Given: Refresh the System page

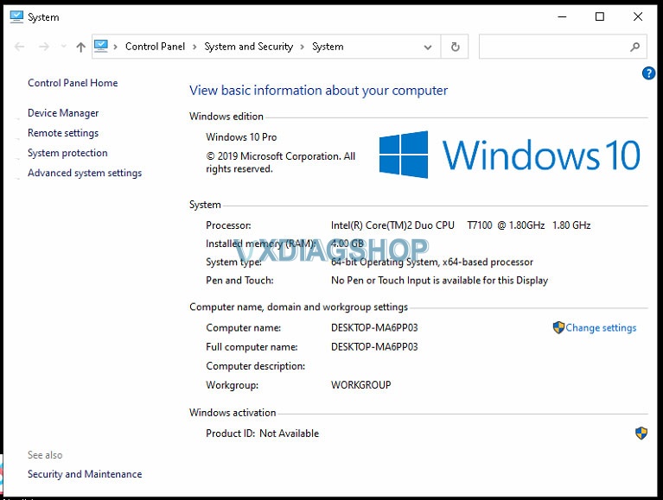Looking at the screenshot, I should pyautogui.click(x=455, y=47).
